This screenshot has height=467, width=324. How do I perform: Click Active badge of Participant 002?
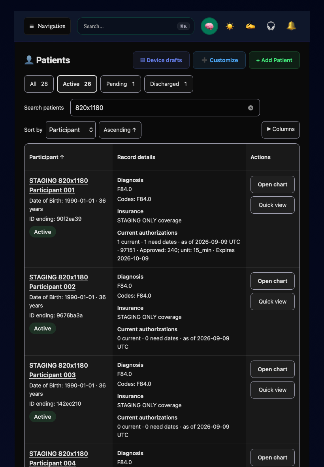(43, 328)
